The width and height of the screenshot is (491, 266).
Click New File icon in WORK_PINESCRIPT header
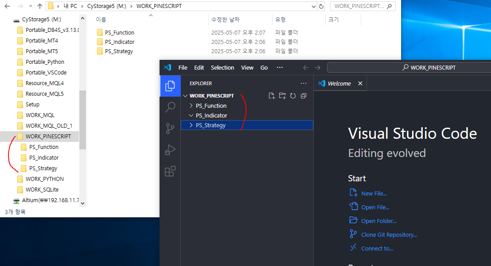[272, 96]
